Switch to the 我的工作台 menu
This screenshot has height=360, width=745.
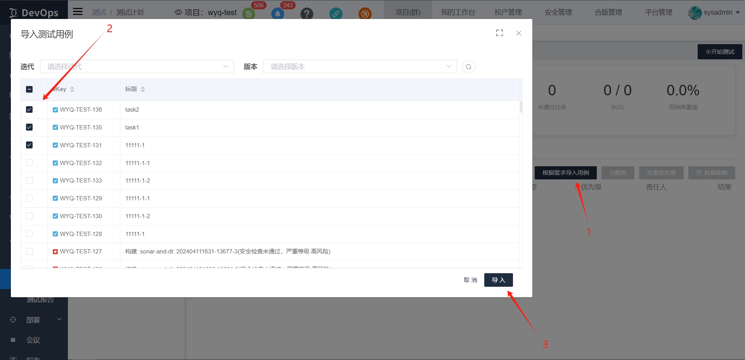tap(458, 12)
